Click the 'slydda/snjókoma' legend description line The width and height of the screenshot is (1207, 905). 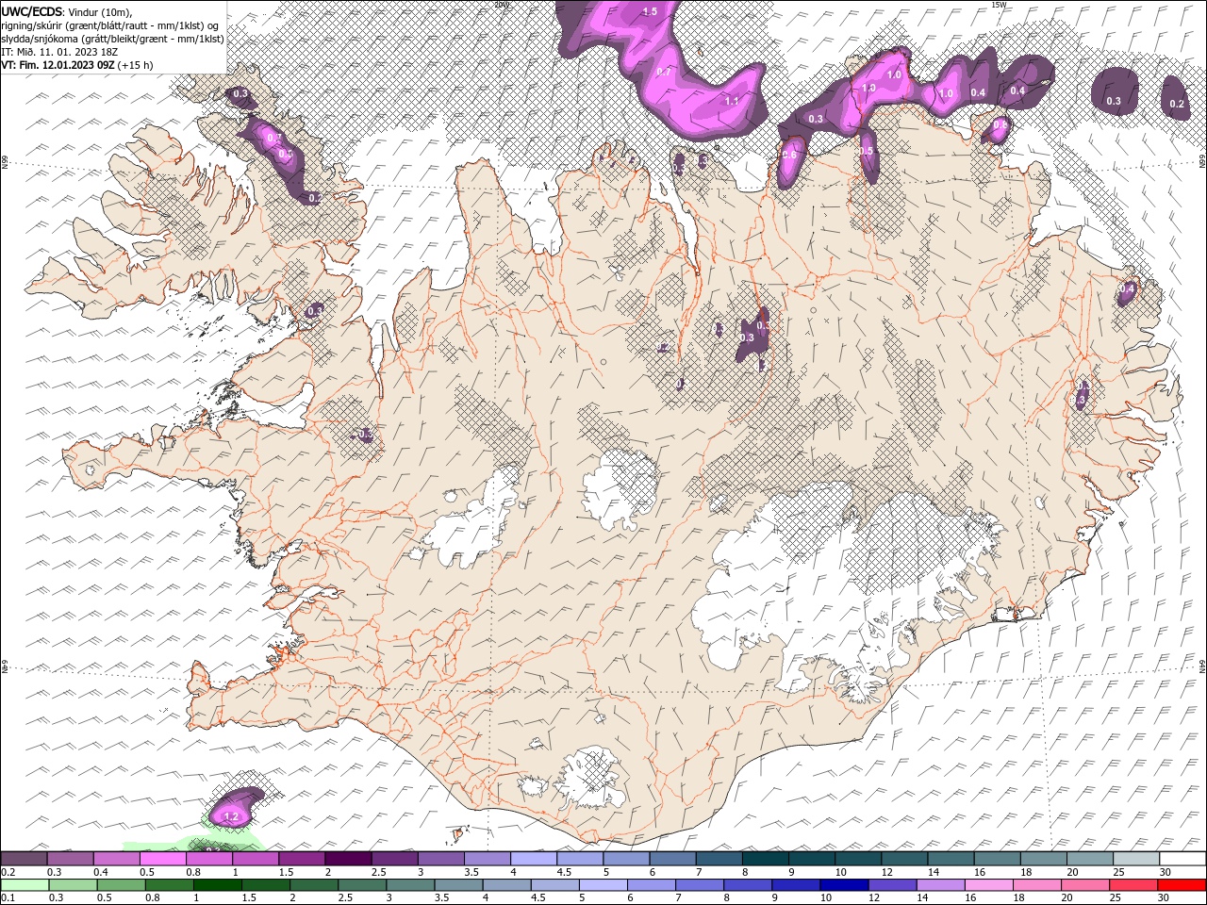pyautogui.click(x=112, y=39)
